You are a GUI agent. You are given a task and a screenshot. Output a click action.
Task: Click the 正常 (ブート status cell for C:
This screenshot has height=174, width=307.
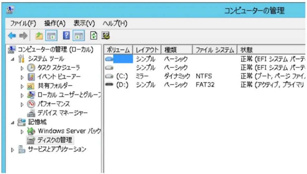[273, 76]
